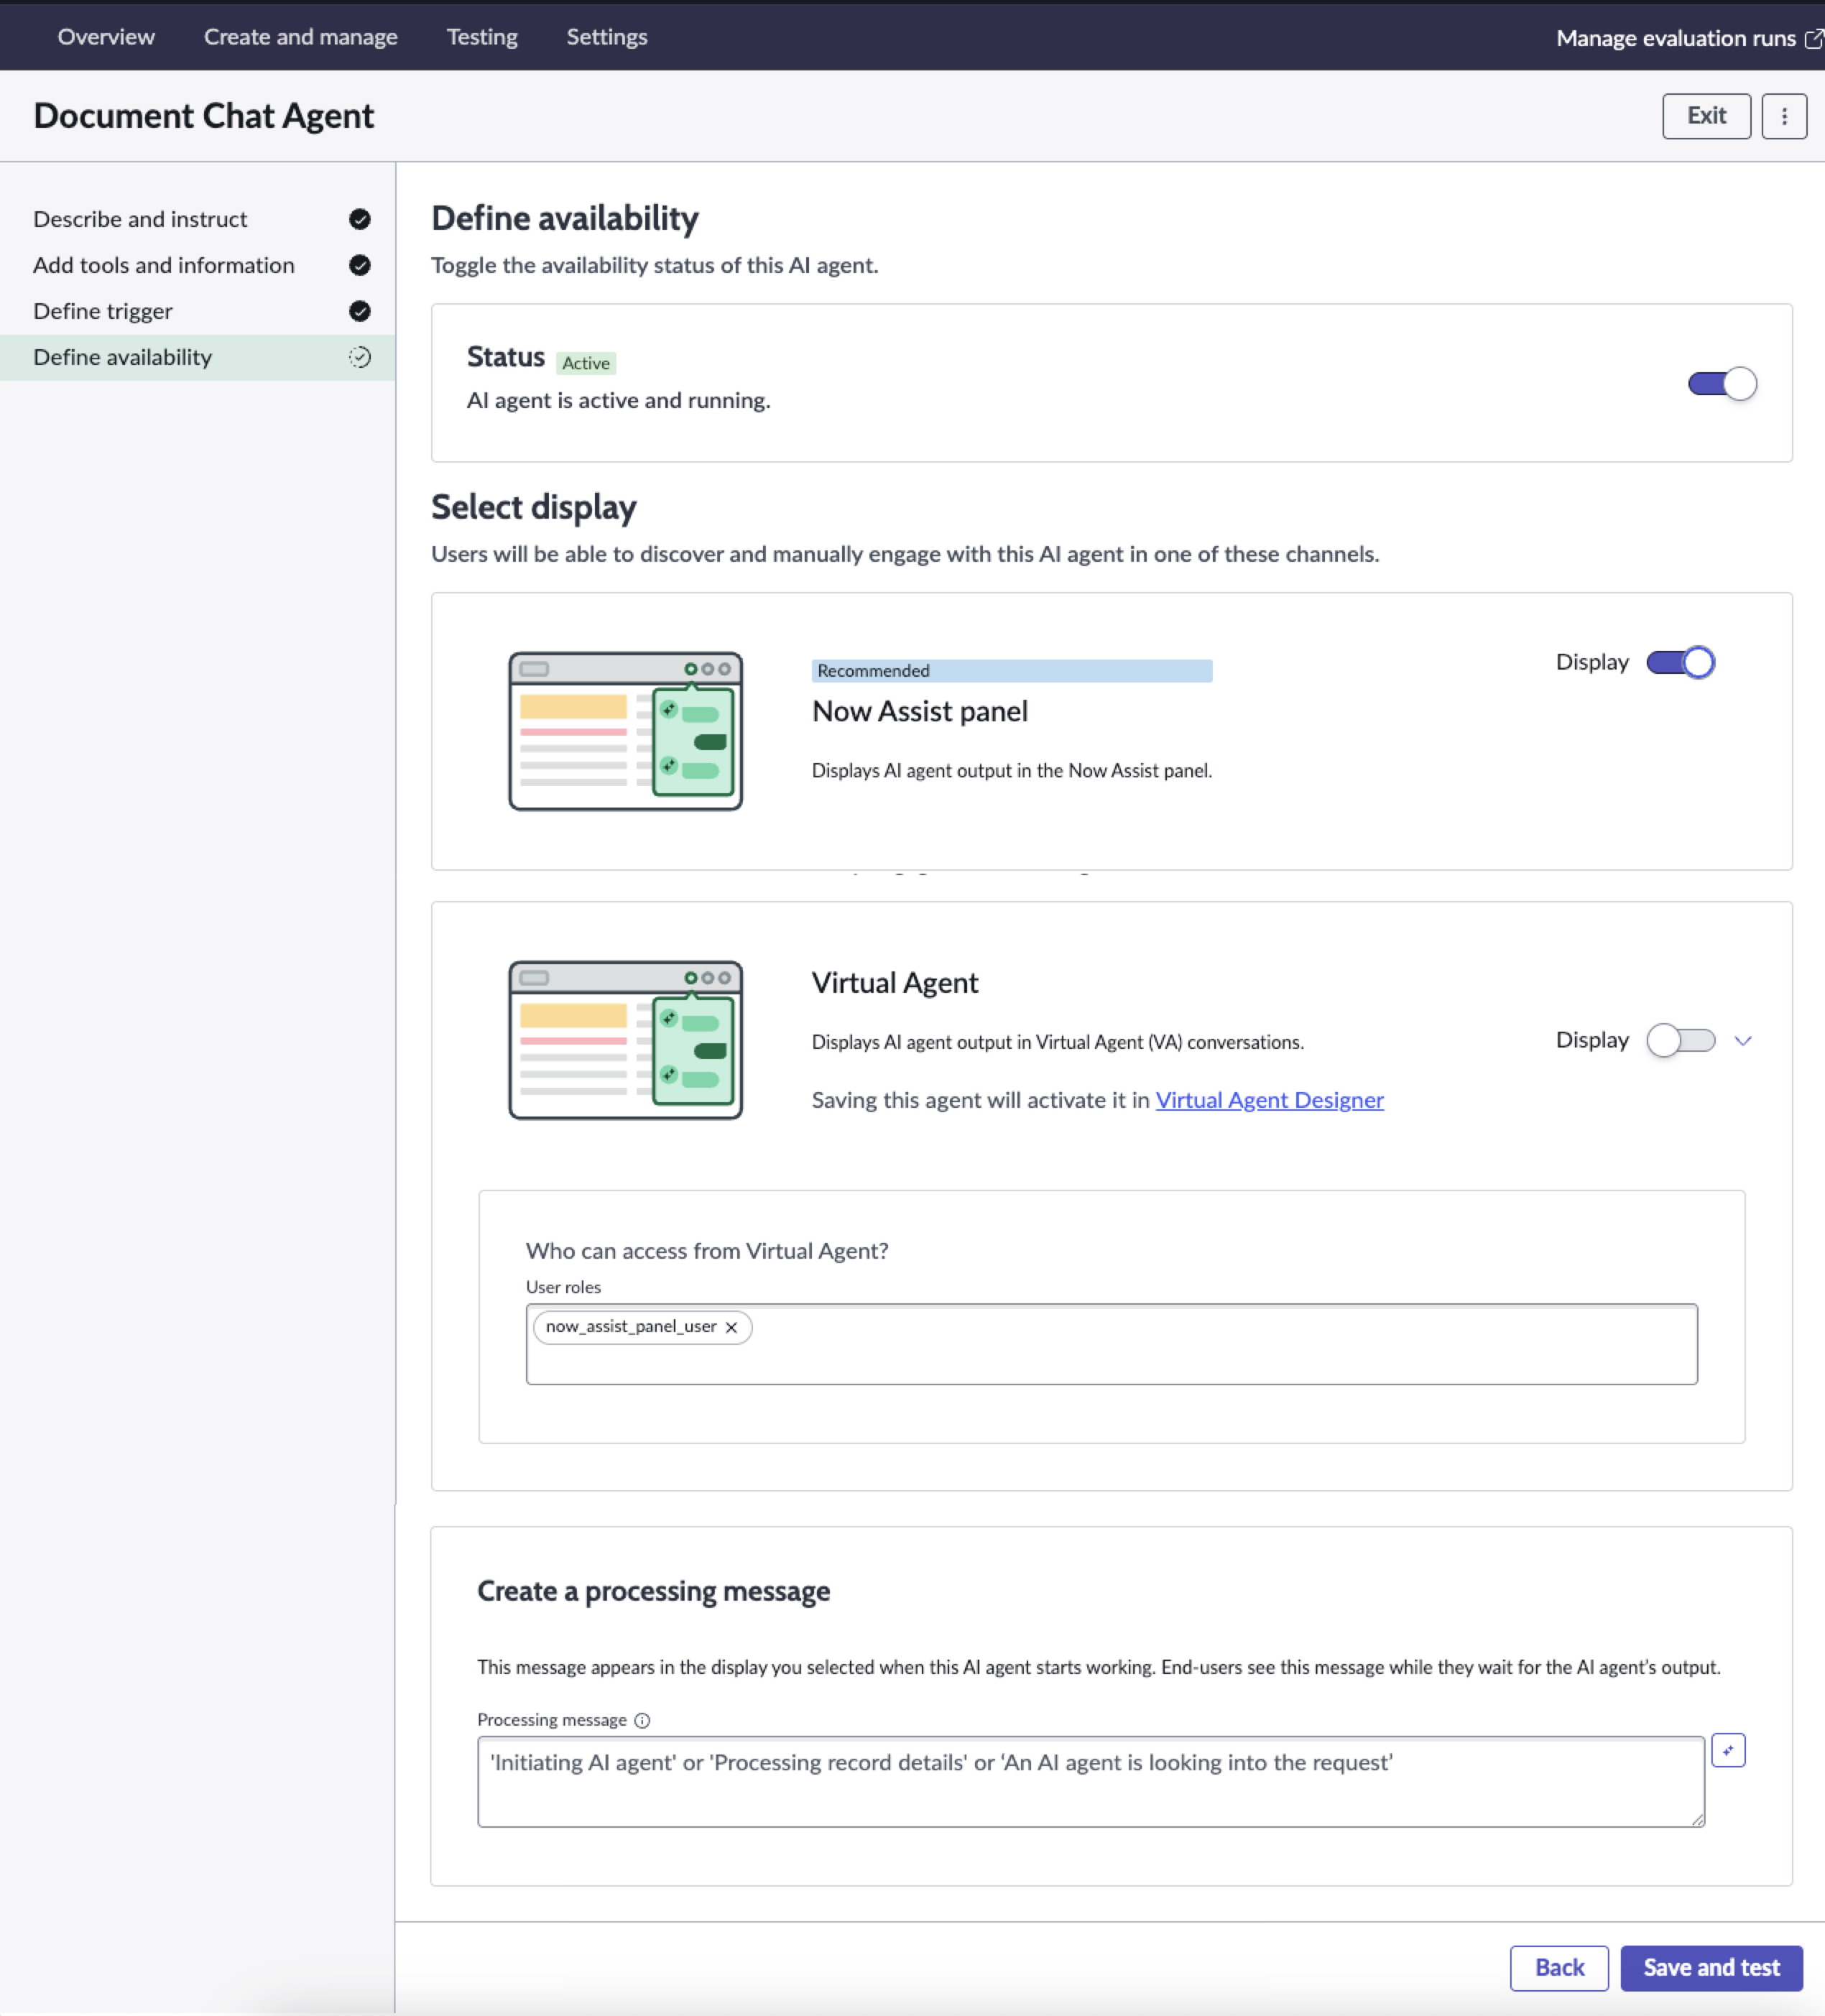Open the Virtual Agent Designer link

[x=1269, y=1100]
